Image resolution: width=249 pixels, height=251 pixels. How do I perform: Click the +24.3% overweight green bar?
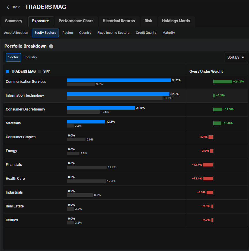pyautogui.click(x=222, y=82)
